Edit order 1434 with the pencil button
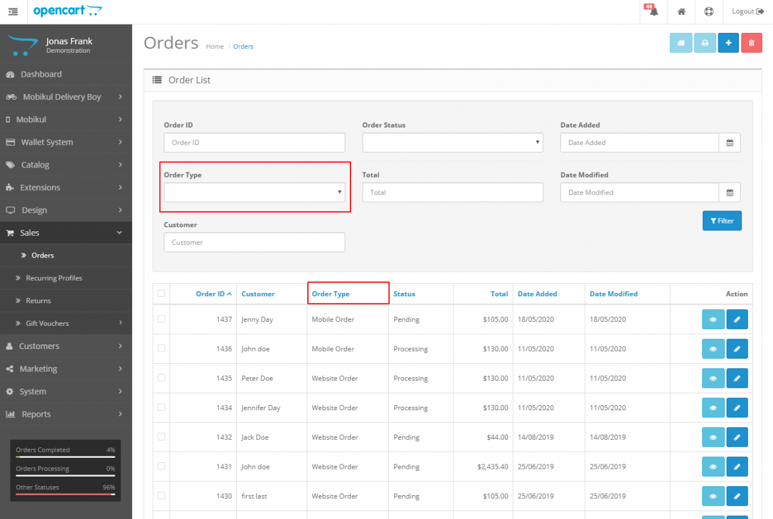 [737, 408]
